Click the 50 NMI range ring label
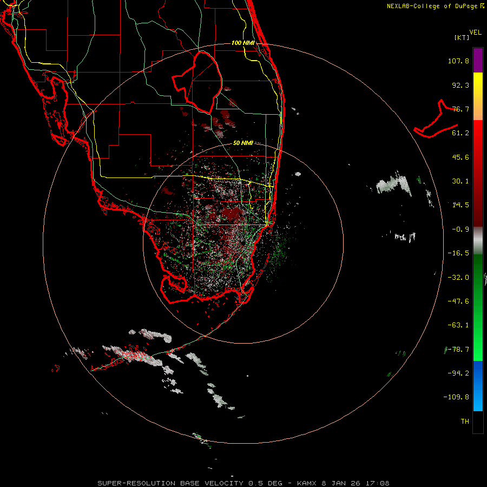 click(243, 143)
